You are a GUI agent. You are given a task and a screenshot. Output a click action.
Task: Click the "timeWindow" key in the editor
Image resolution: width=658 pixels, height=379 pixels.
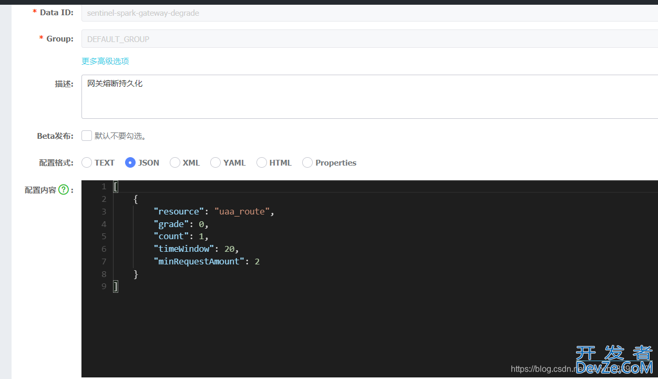(x=184, y=249)
